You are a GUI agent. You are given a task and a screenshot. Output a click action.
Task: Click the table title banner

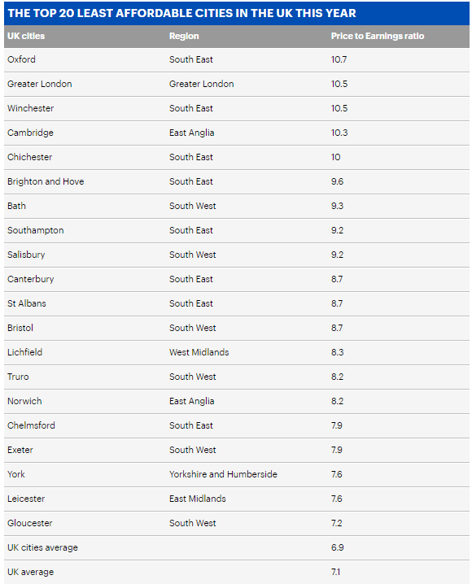pos(237,13)
